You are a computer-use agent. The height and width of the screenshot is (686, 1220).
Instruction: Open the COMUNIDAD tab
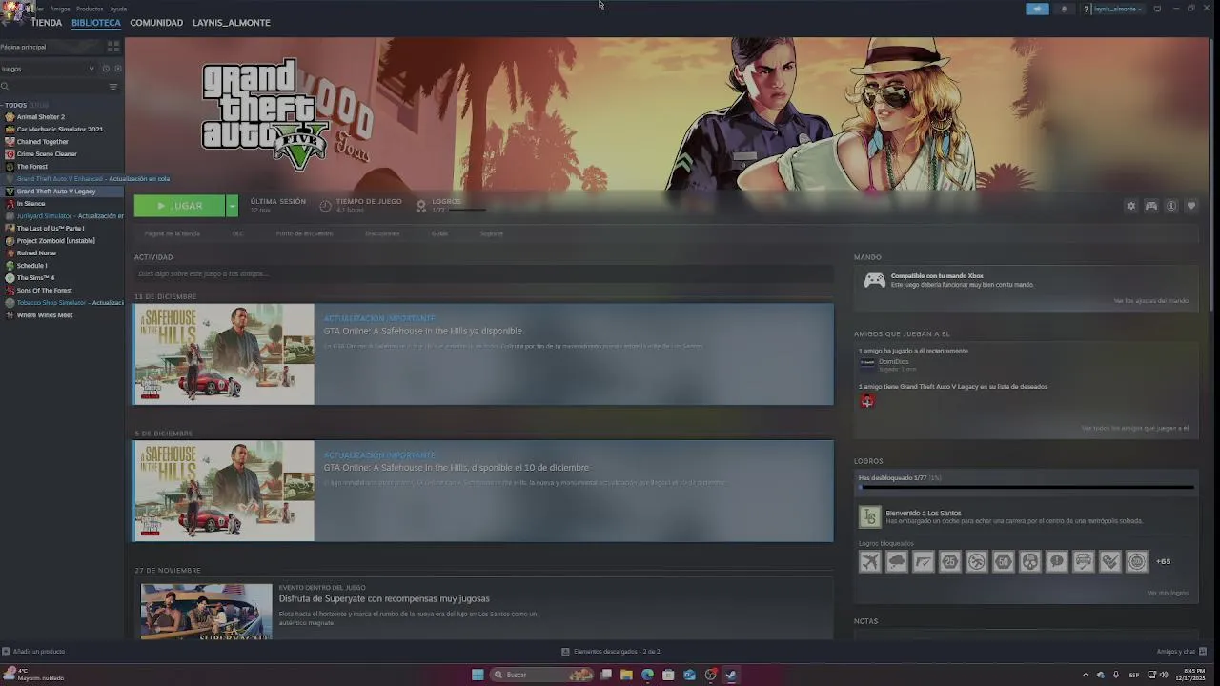point(156,23)
